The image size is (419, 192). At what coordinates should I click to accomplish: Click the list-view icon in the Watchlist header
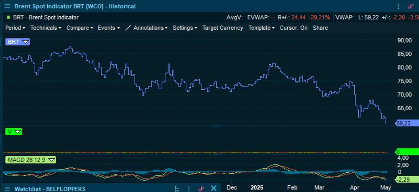point(176,189)
